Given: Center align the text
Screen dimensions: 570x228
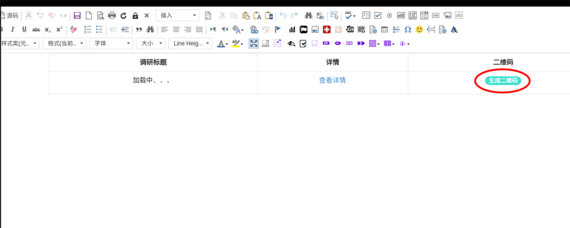Looking at the screenshot, I should click(x=176, y=30).
